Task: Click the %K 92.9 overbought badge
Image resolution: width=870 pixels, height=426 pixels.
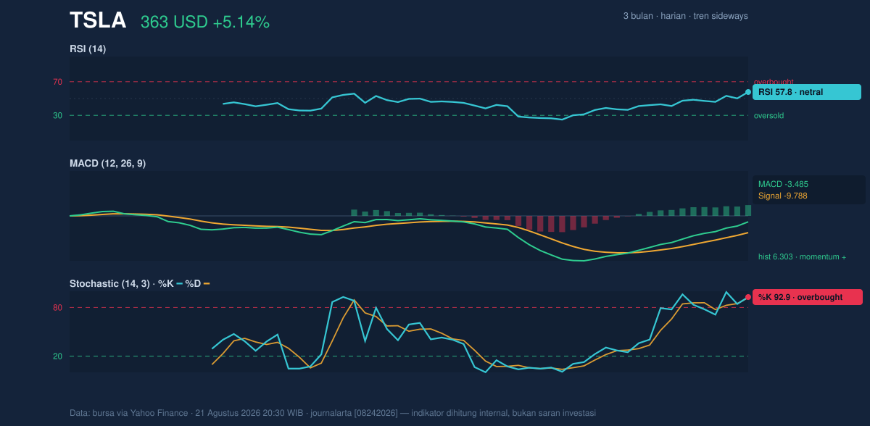Action: 808,297
